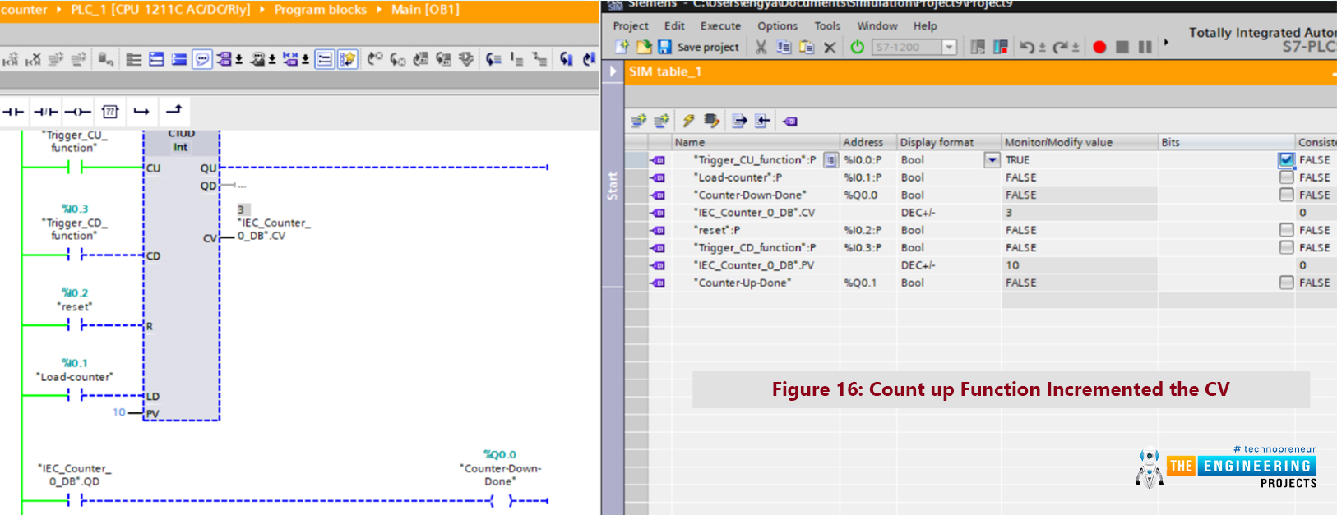
Task: Expand the simulator toolbar overflow arrow
Action: pos(1166,43)
